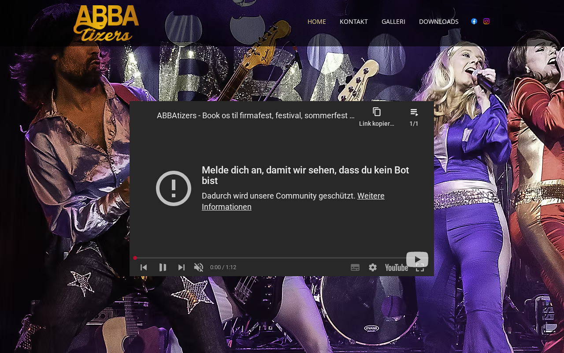Open the Facebook icon link

click(474, 21)
